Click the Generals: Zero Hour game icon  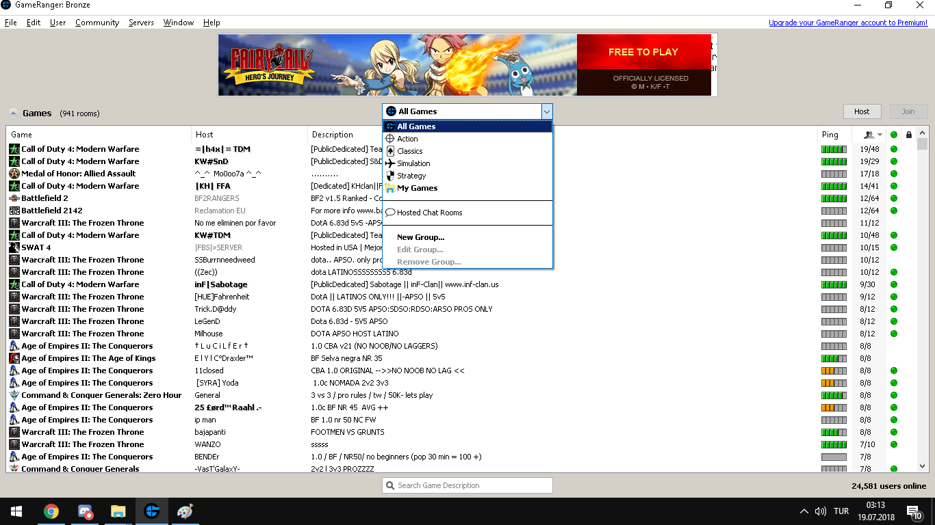[x=14, y=395]
